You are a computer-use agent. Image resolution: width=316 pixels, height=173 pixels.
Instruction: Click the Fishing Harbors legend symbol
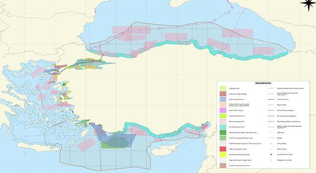[270, 143]
